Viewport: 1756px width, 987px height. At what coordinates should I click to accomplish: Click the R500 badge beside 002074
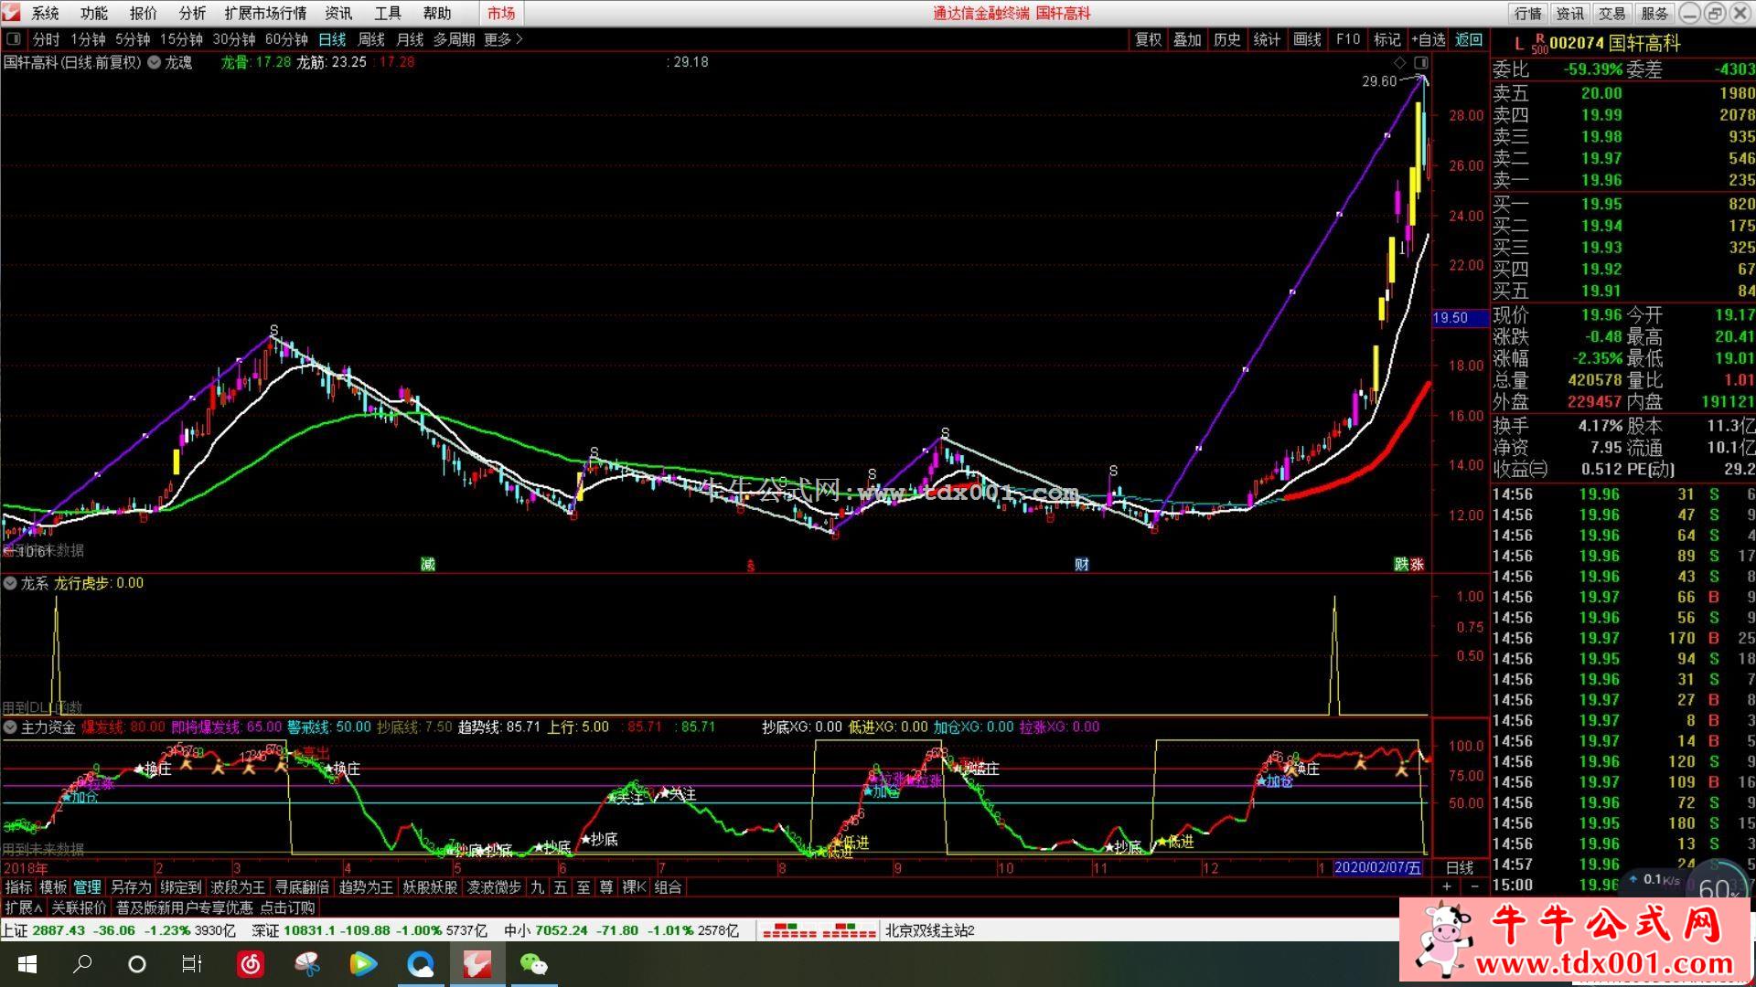click(x=1540, y=44)
